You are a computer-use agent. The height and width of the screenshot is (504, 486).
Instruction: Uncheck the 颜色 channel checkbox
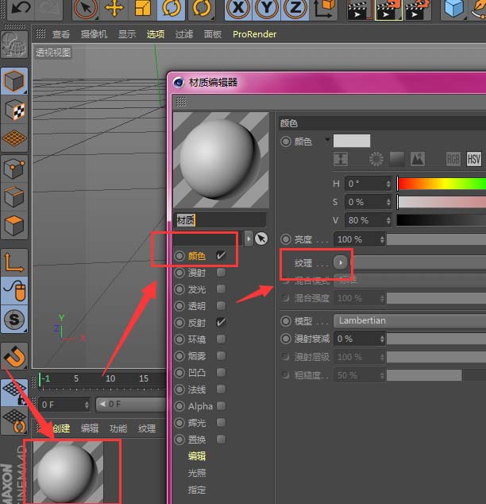point(222,255)
